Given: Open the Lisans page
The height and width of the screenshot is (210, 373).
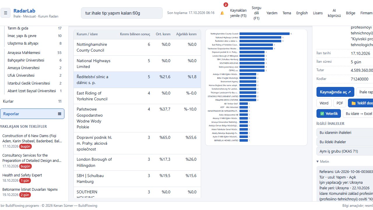Looking at the screenshot, I should point(318,13).
